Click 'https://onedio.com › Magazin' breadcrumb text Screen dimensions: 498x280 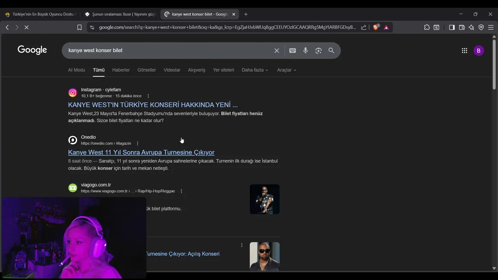click(106, 143)
